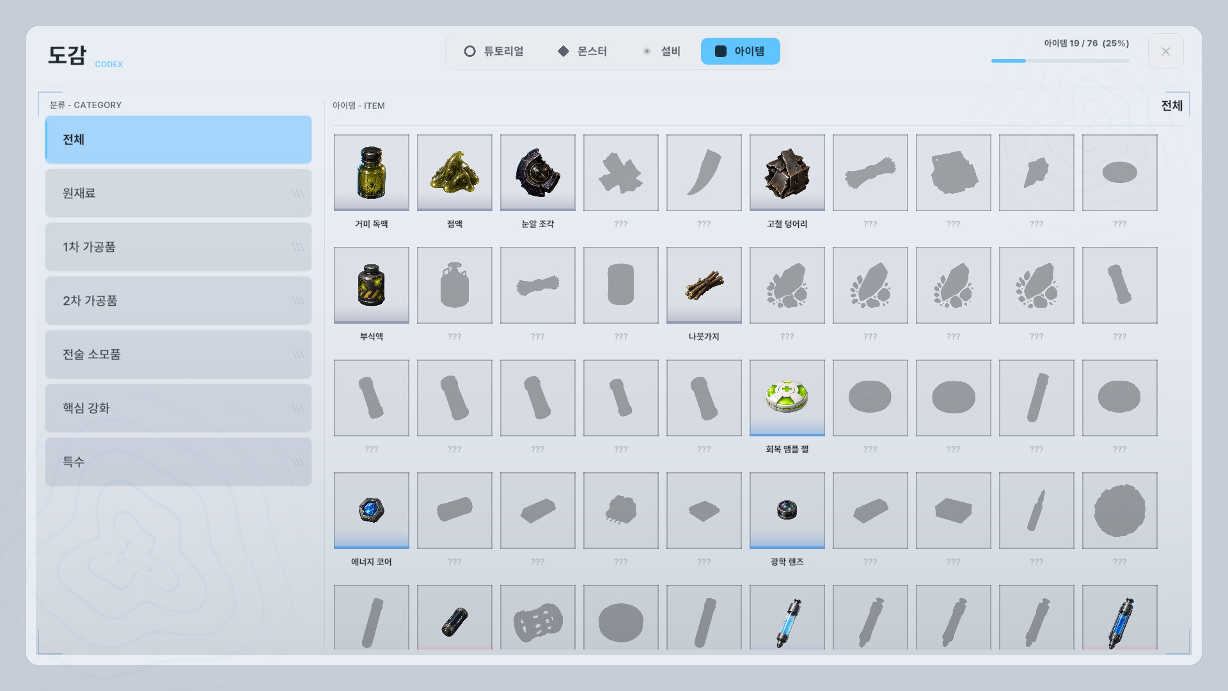Open the 에너지 코어 blue core item
The width and height of the screenshot is (1228, 691).
[371, 511]
